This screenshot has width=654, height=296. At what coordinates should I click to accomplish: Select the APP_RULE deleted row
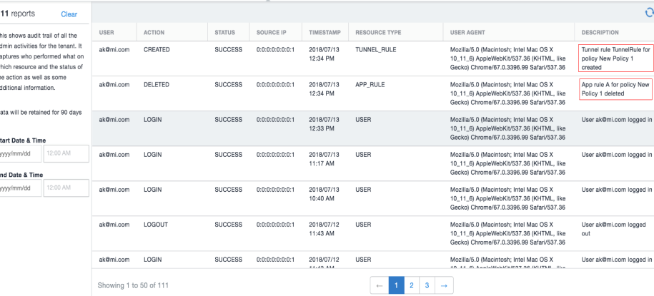click(373, 93)
